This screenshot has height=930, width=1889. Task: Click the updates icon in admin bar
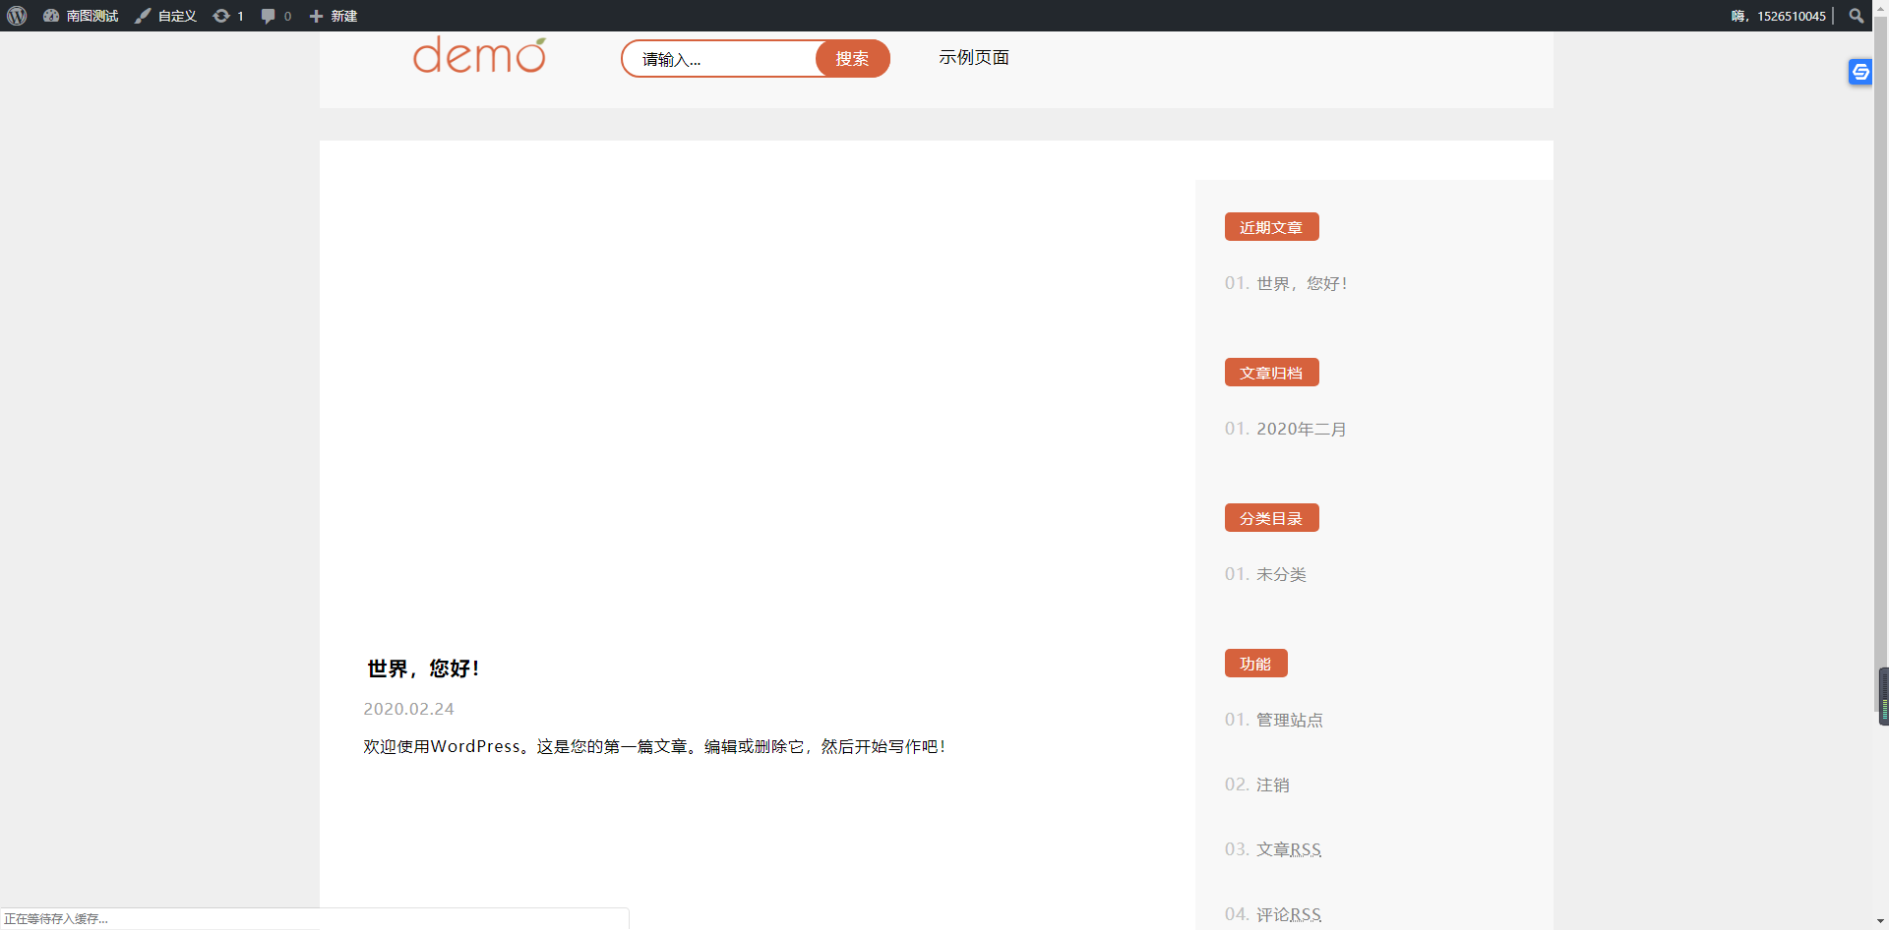[x=228, y=16]
